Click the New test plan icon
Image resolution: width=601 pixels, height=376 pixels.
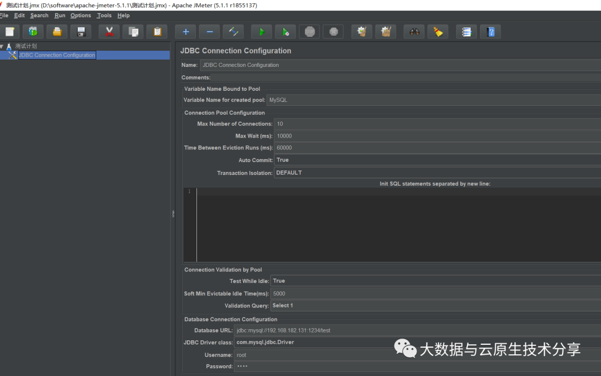[10, 32]
